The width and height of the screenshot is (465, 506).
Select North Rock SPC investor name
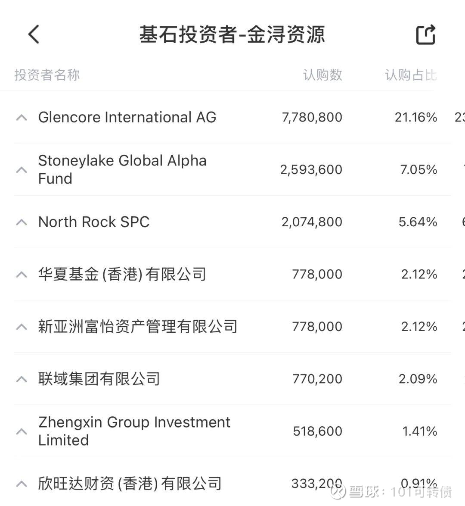94,222
